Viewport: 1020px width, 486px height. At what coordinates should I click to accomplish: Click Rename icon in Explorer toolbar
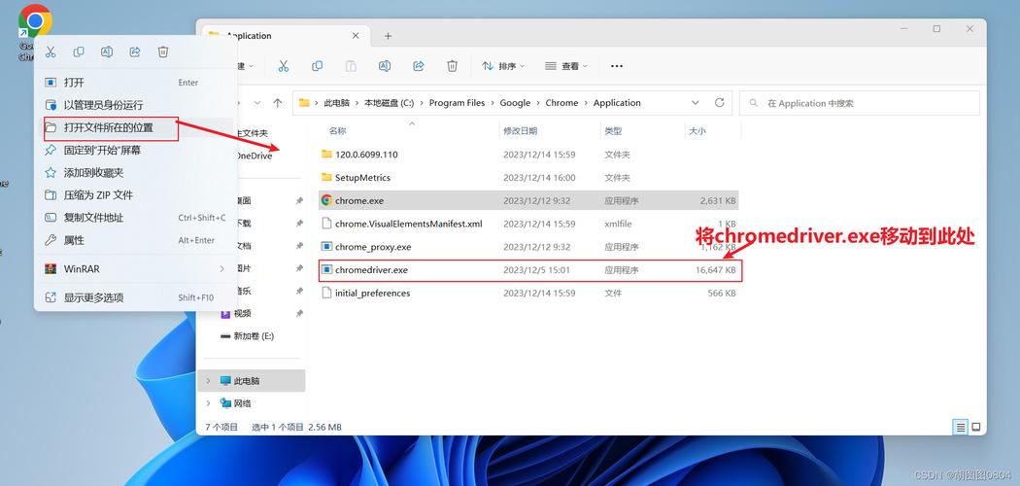click(x=385, y=66)
